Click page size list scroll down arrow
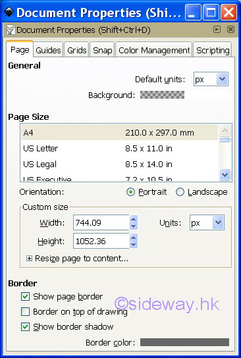The image size is (241, 358). pos(225,175)
